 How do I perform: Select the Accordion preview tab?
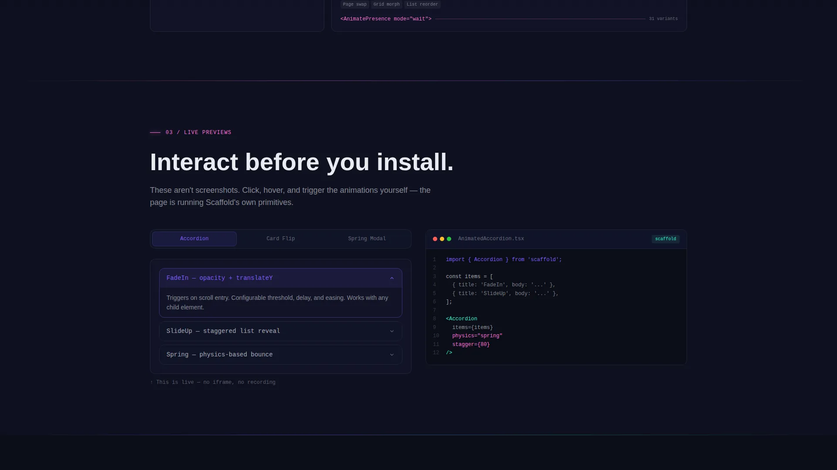[x=194, y=239]
